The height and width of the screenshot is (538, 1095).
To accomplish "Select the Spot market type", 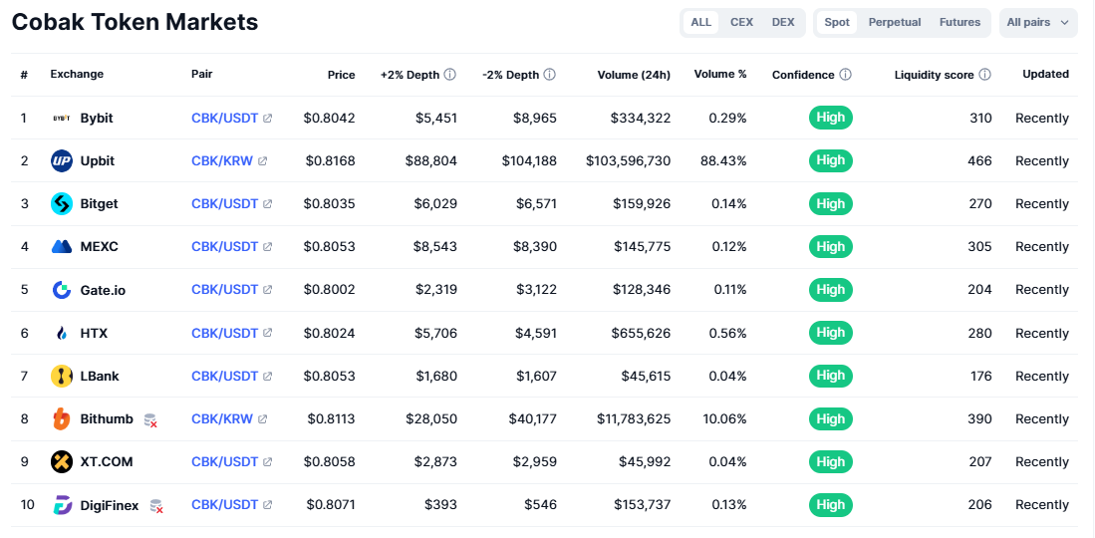I will click(837, 22).
